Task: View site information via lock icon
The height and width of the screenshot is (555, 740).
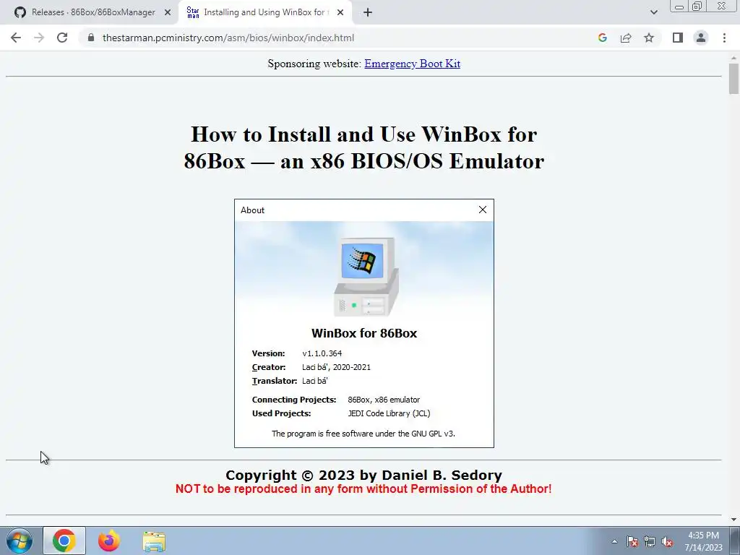Action: (x=90, y=38)
